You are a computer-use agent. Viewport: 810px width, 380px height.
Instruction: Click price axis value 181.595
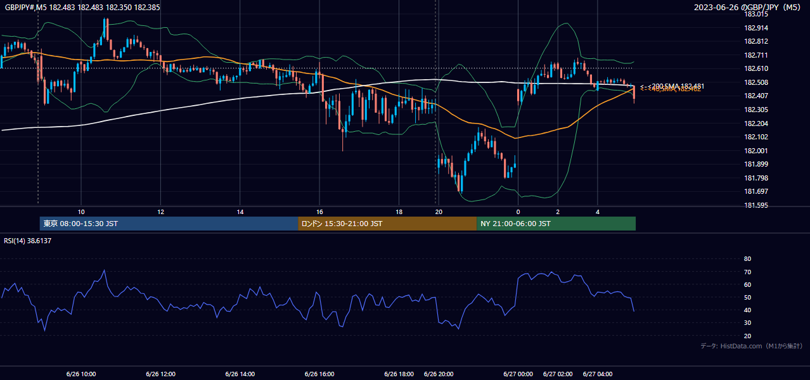[756, 205]
